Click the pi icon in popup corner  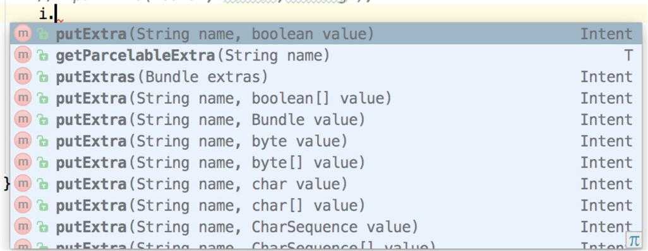(x=633, y=241)
